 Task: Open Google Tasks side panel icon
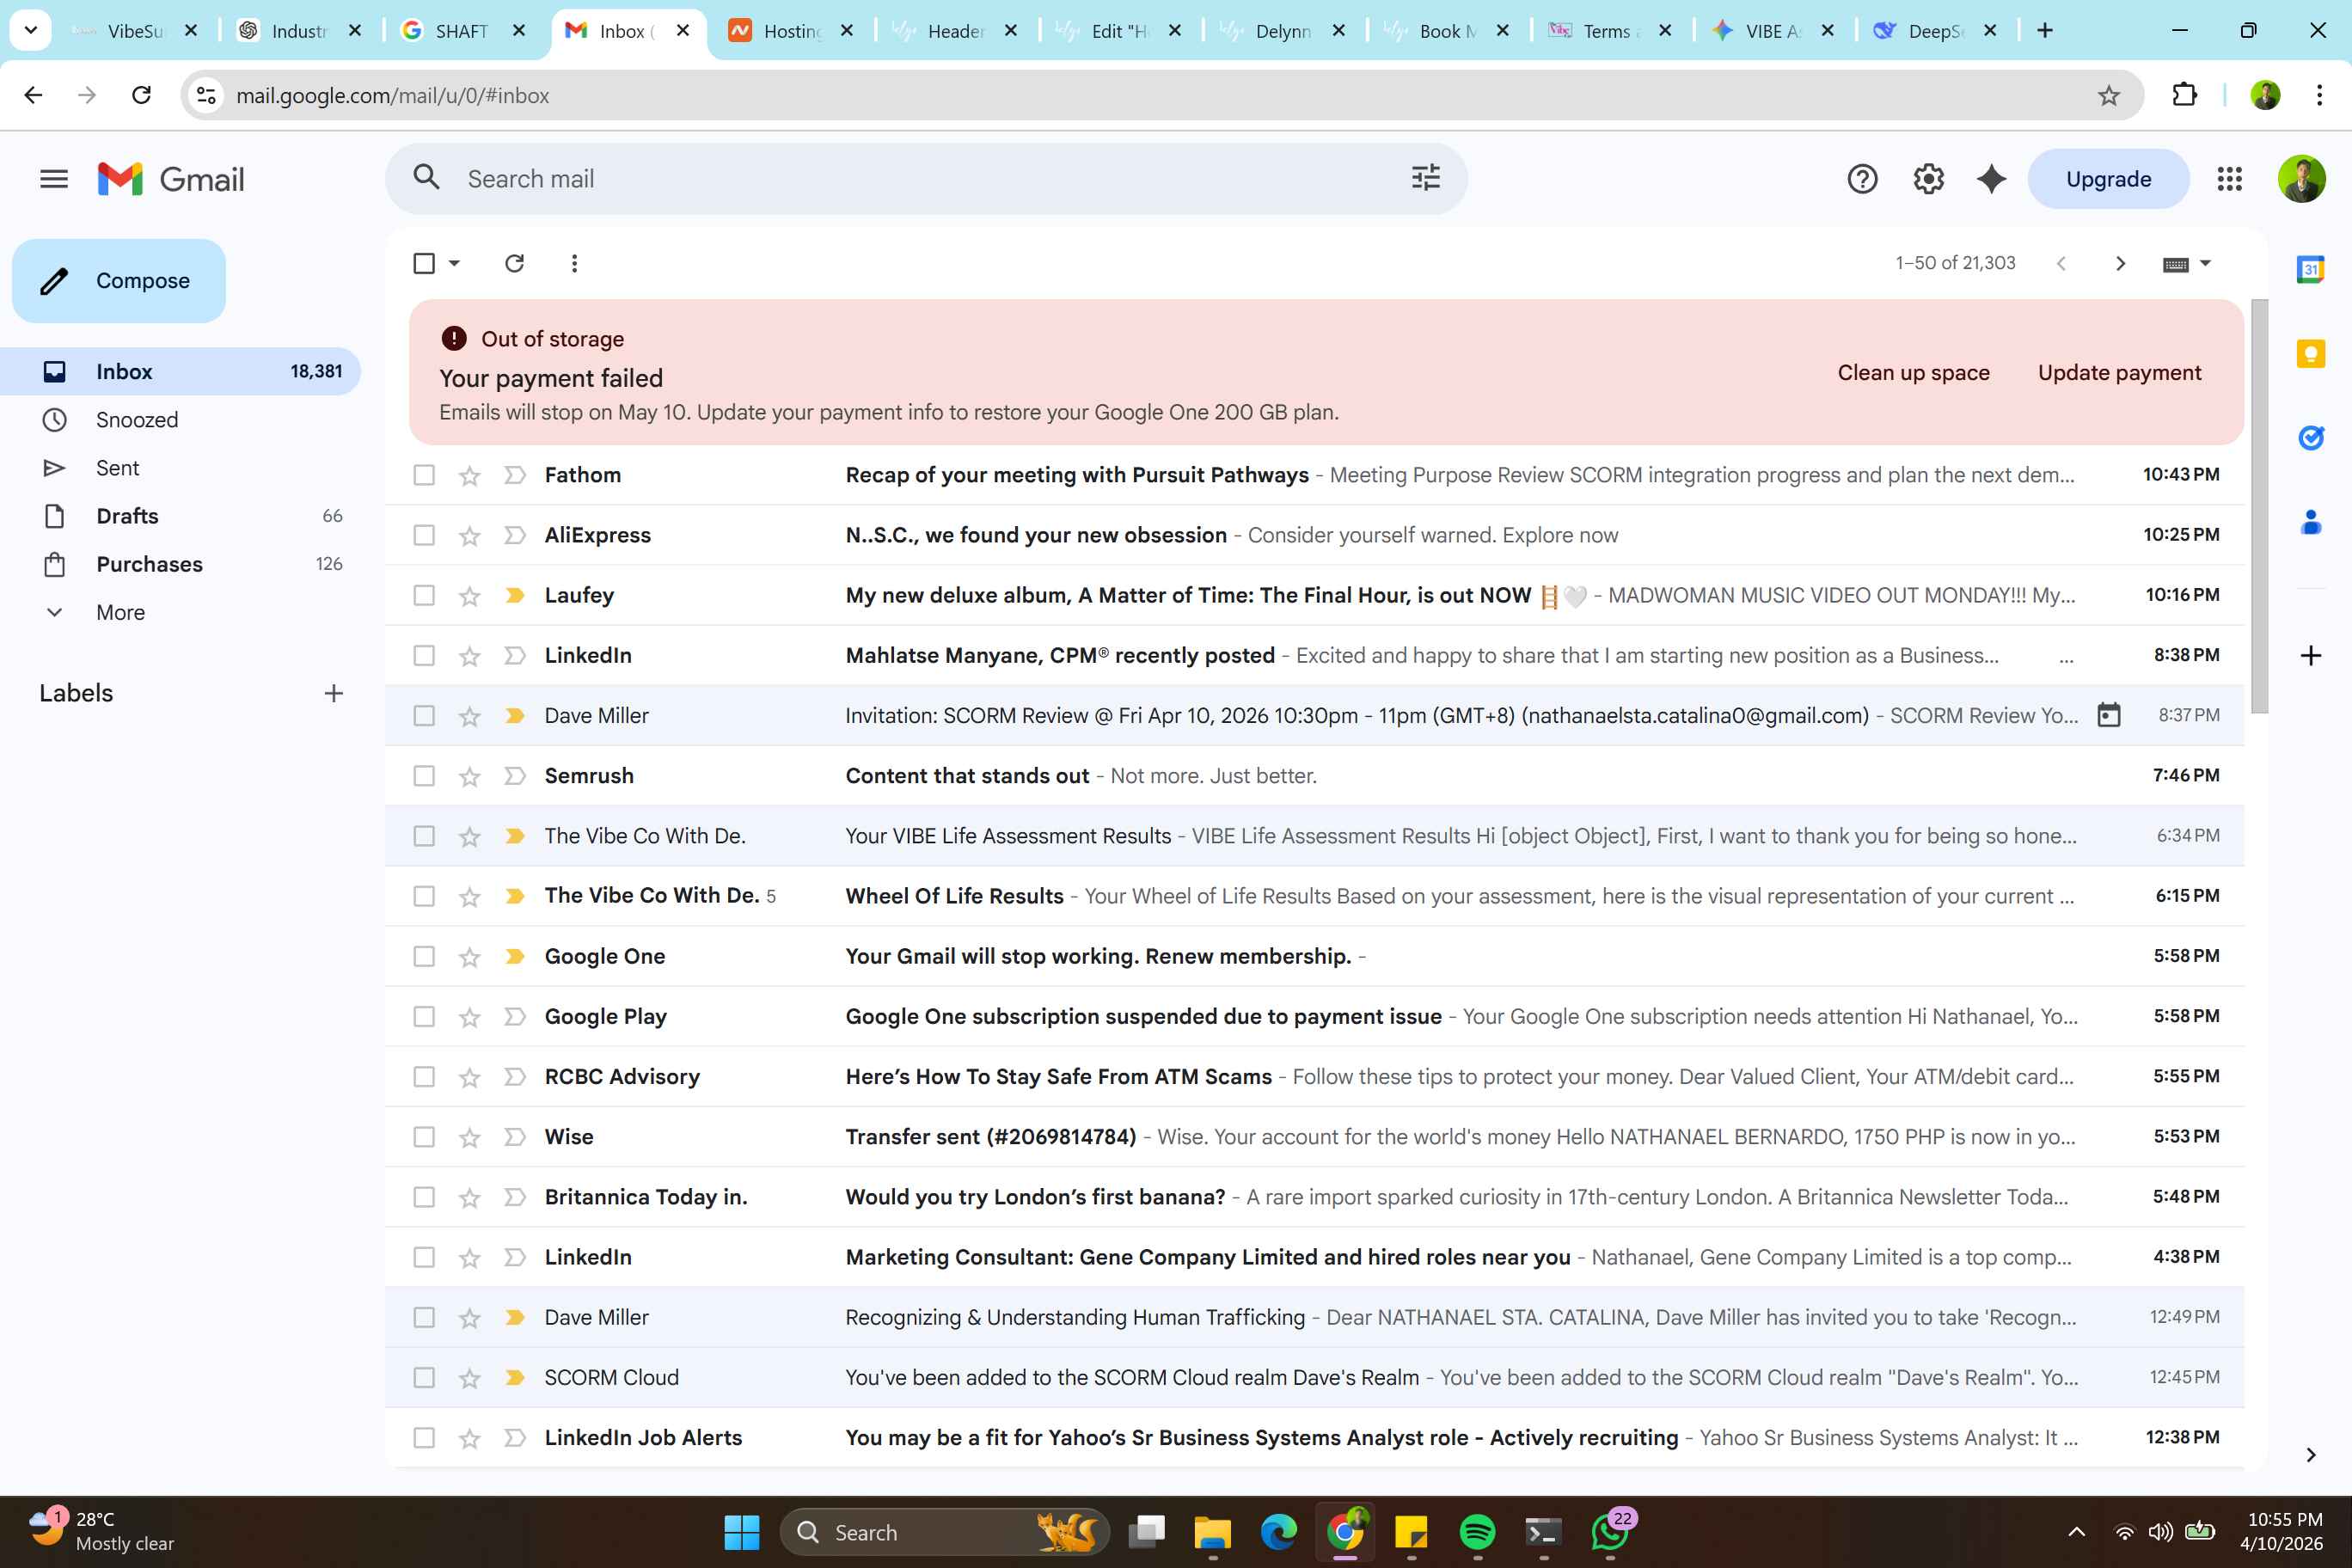[x=2310, y=437]
